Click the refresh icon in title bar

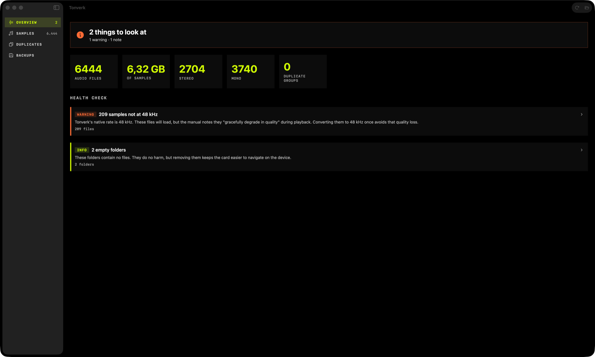tap(577, 7)
